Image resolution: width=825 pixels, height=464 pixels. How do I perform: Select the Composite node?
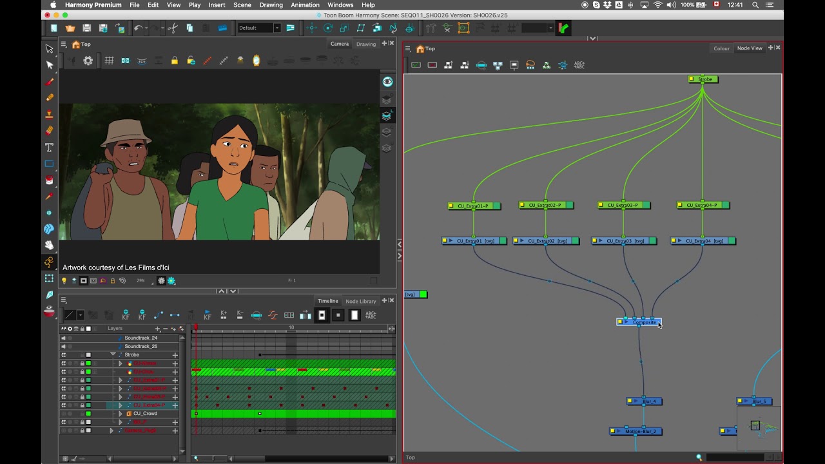point(639,322)
